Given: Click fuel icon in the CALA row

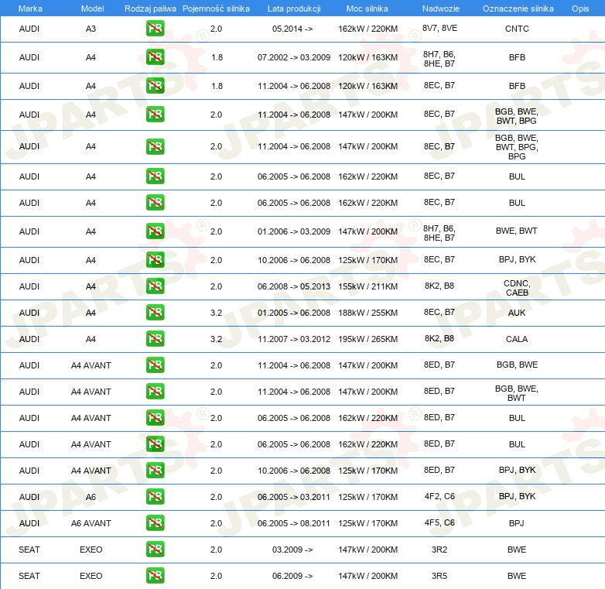Looking at the screenshot, I should [x=155, y=339].
